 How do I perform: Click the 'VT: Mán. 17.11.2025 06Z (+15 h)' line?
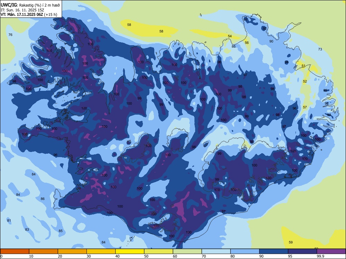[x=29, y=15]
